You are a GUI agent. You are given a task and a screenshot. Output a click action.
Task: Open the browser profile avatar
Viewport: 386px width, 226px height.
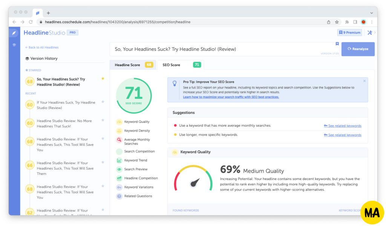[363, 22]
